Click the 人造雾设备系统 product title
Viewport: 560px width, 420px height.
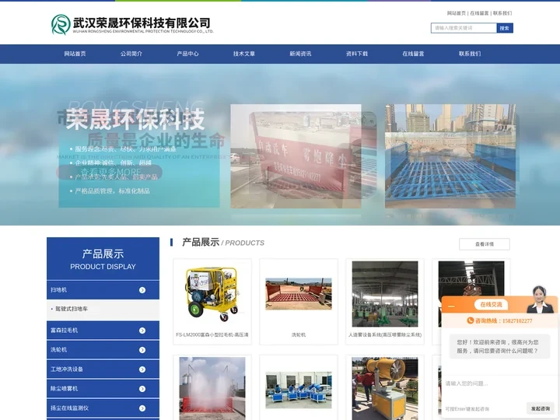click(385, 335)
